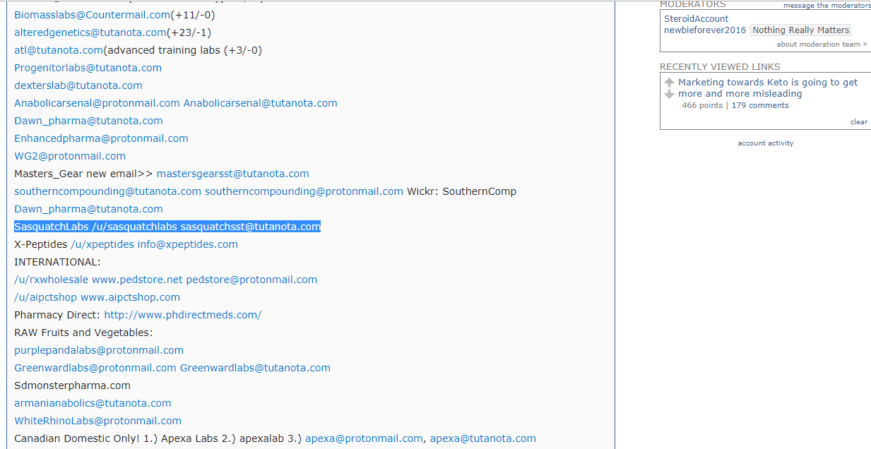The image size is (871, 449).
Task: Open SteroidAccount moderator profile
Action: pos(696,19)
